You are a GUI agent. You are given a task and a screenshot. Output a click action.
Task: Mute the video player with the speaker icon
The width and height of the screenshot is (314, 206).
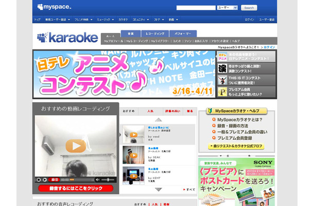tap(97, 180)
